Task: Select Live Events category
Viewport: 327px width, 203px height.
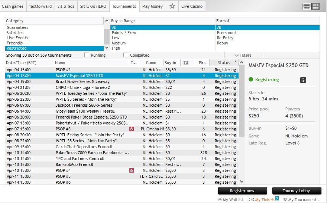Action: pos(54,38)
